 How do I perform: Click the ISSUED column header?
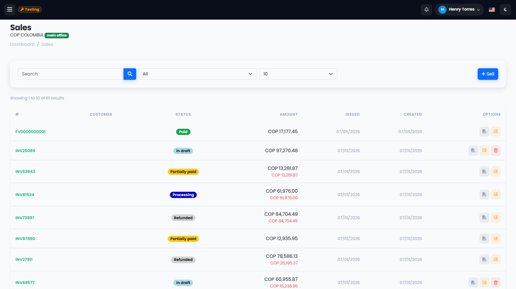[x=353, y=114]
